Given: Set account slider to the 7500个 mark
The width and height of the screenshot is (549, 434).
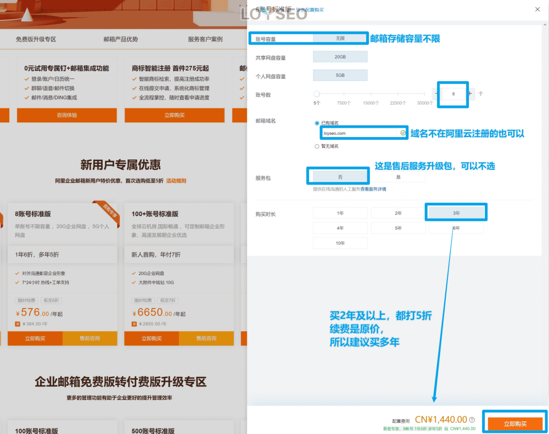Looking at the screenshot, I should (x=344, y=94).
